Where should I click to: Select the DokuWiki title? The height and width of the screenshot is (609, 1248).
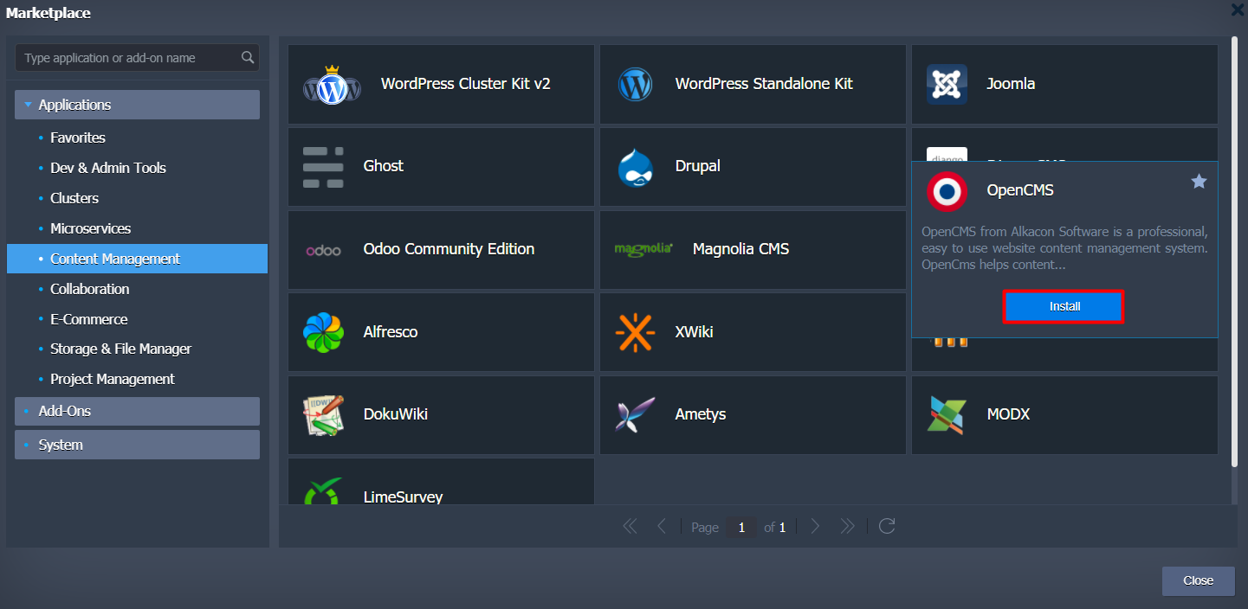[x=396, y=414]
